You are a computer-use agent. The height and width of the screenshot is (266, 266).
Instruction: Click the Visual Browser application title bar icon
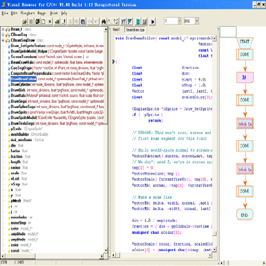(4, 5)
